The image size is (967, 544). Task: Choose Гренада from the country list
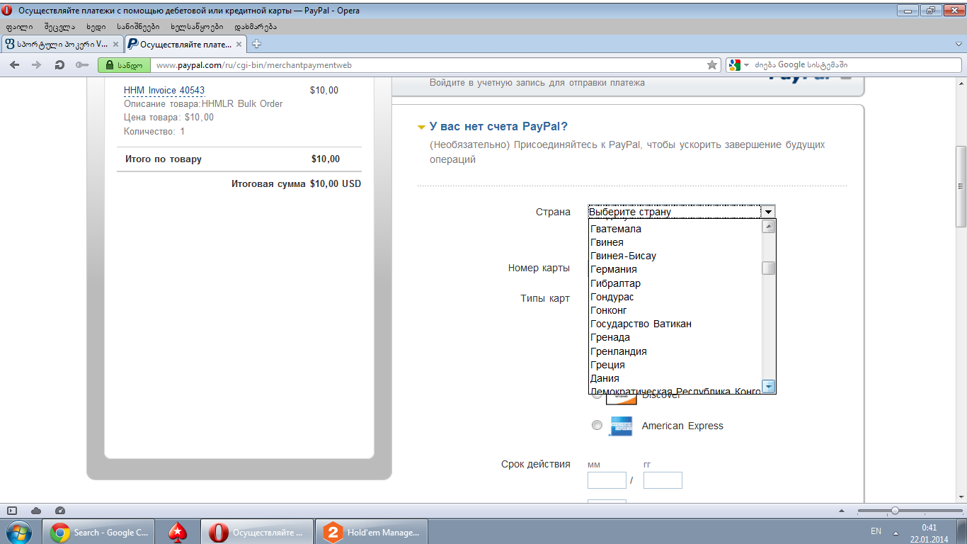[610, 337]
